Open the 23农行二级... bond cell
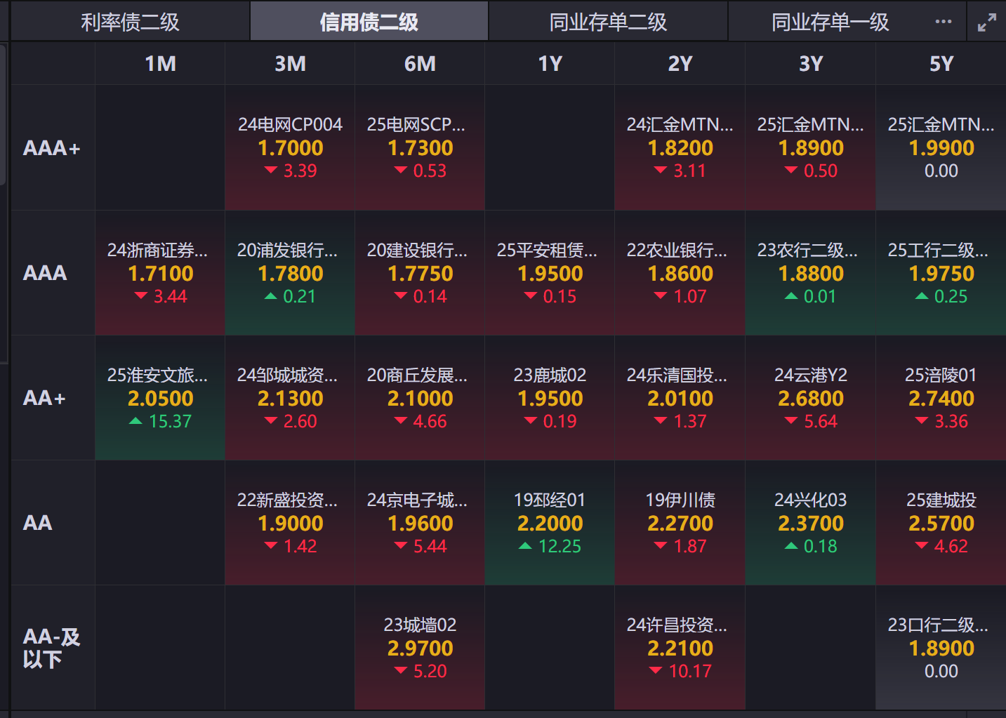 (810, 273)
